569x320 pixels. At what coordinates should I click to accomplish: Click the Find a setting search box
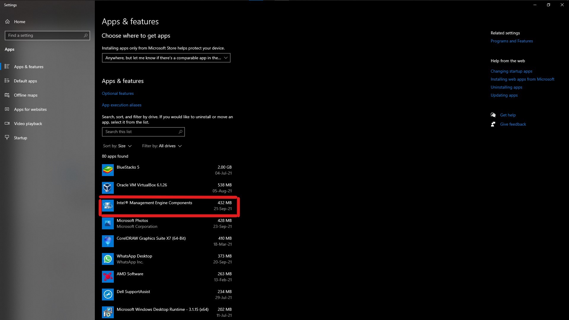[44, 36]
